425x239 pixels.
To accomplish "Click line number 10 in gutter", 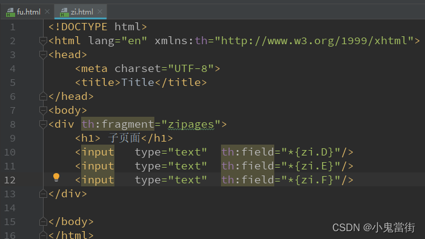I will (10, 152).
